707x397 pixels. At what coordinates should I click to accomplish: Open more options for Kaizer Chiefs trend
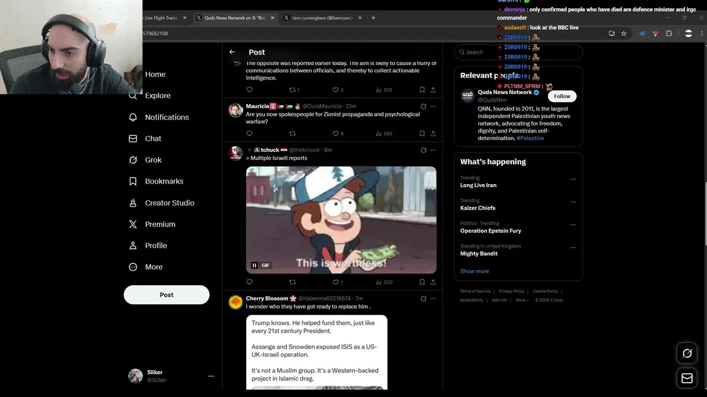[x=573, y=202]
